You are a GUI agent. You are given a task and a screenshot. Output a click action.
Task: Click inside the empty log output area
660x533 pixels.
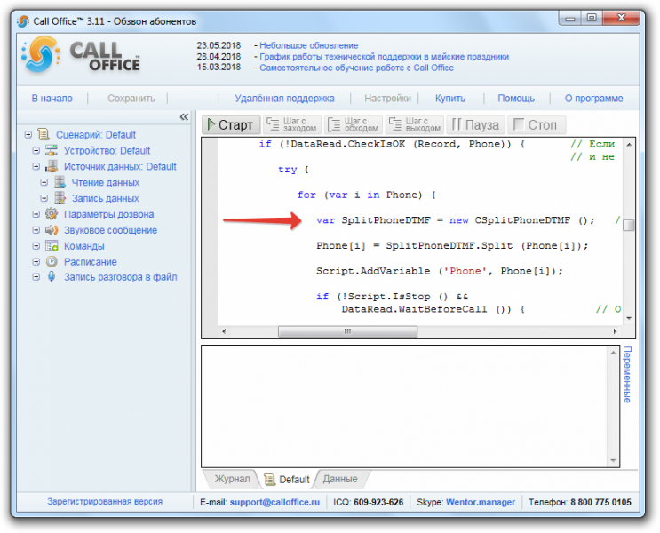(x=404, y=406)
